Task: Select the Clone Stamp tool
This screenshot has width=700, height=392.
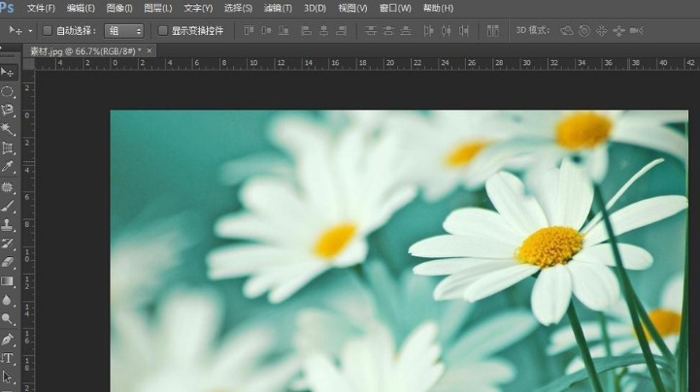Action: [x=8, y=225]
